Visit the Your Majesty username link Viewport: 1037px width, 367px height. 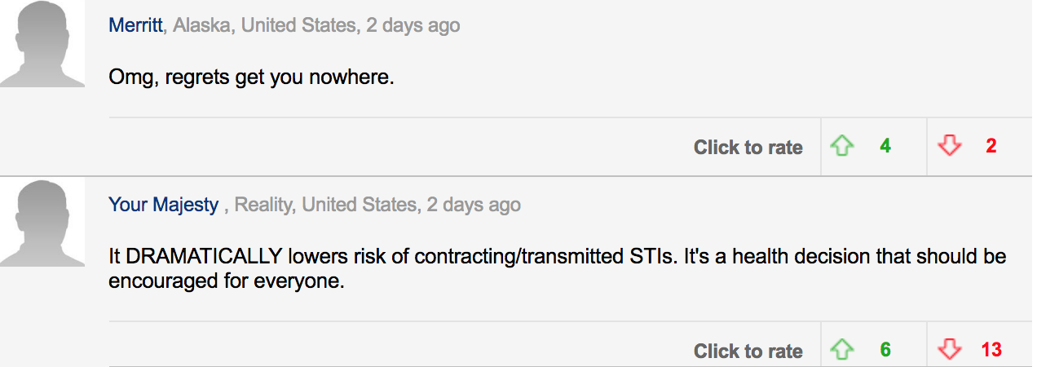(164, 205)
